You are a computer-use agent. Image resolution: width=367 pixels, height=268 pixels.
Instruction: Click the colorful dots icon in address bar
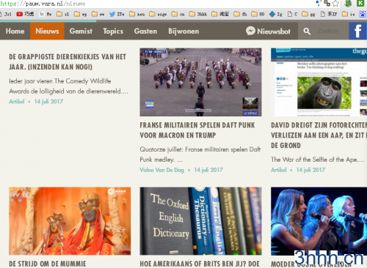coord(319,3)
